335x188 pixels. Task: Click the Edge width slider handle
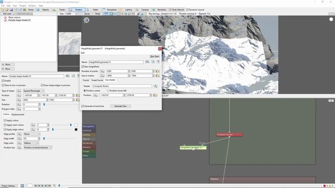pos(44,138)
